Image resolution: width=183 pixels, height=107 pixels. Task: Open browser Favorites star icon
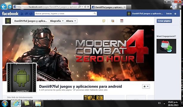click(176, 7)
